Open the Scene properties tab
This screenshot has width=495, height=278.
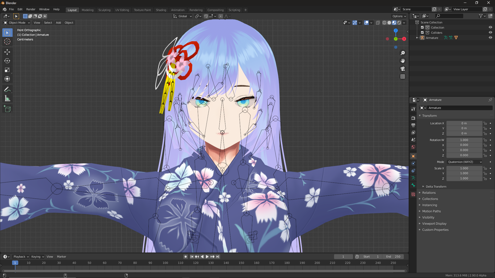point(413,140)
